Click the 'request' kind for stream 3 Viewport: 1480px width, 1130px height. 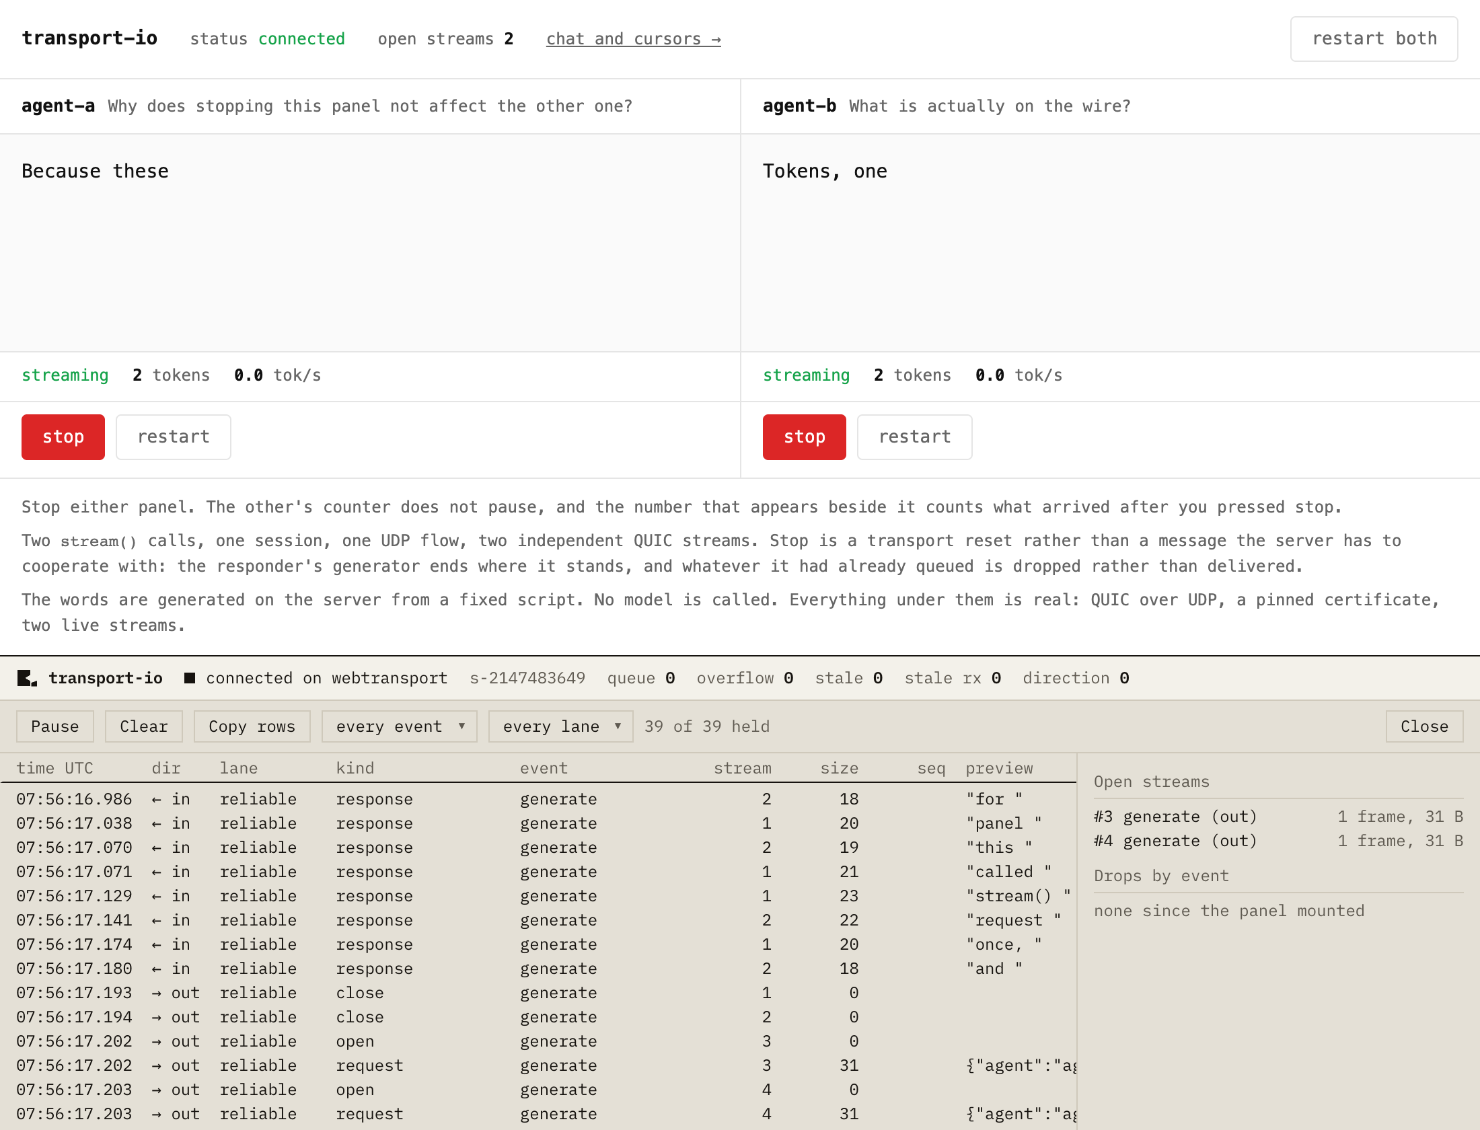[x=369, y=1065]
